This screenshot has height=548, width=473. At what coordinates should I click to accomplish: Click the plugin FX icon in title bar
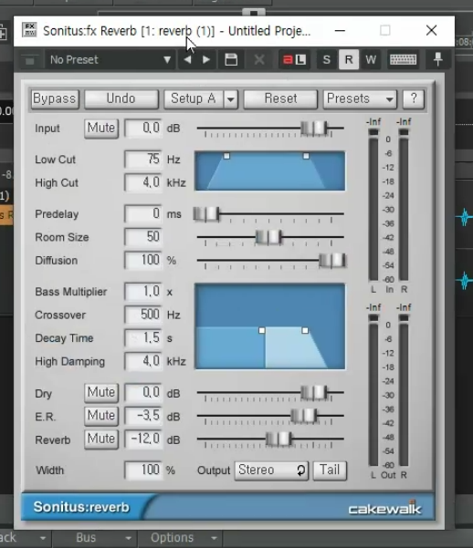(29, 30)
